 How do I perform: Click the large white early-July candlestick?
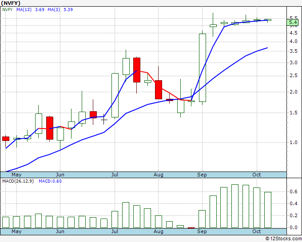coord(115,95)
